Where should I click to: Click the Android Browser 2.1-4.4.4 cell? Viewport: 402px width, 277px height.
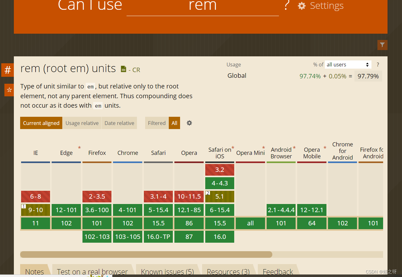pos(281,210)
